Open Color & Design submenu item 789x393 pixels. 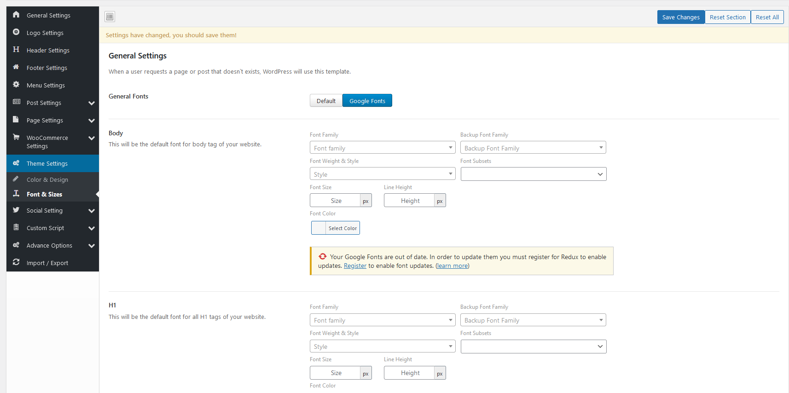click(x=52, y=179)
